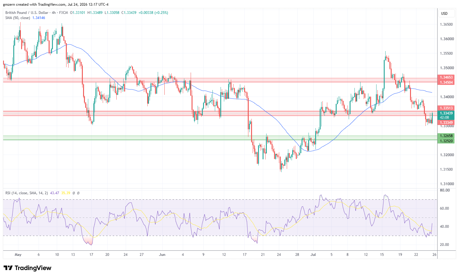459x277 pixels.
Task: Click the Jul label on the date axis
Action: 313,255
